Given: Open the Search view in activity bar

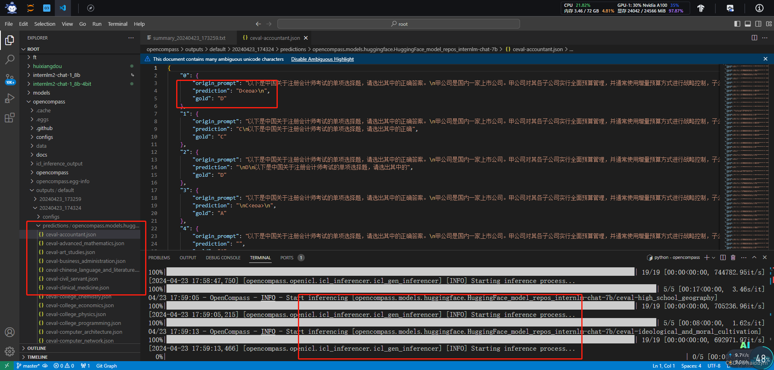Looking at the screenshot, I should 10,60.
